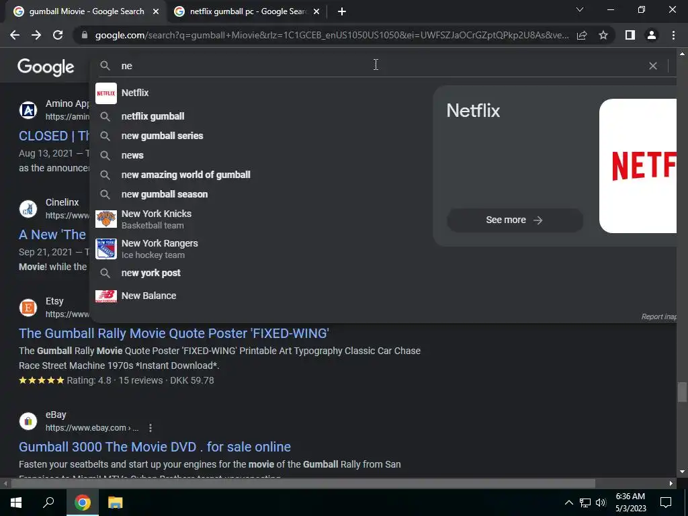Screen dimensions: 688x516
Task: Open a new browser tab
Action: pos(342,12)
